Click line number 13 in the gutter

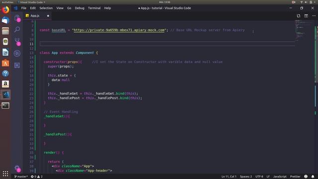click(31, 53)
